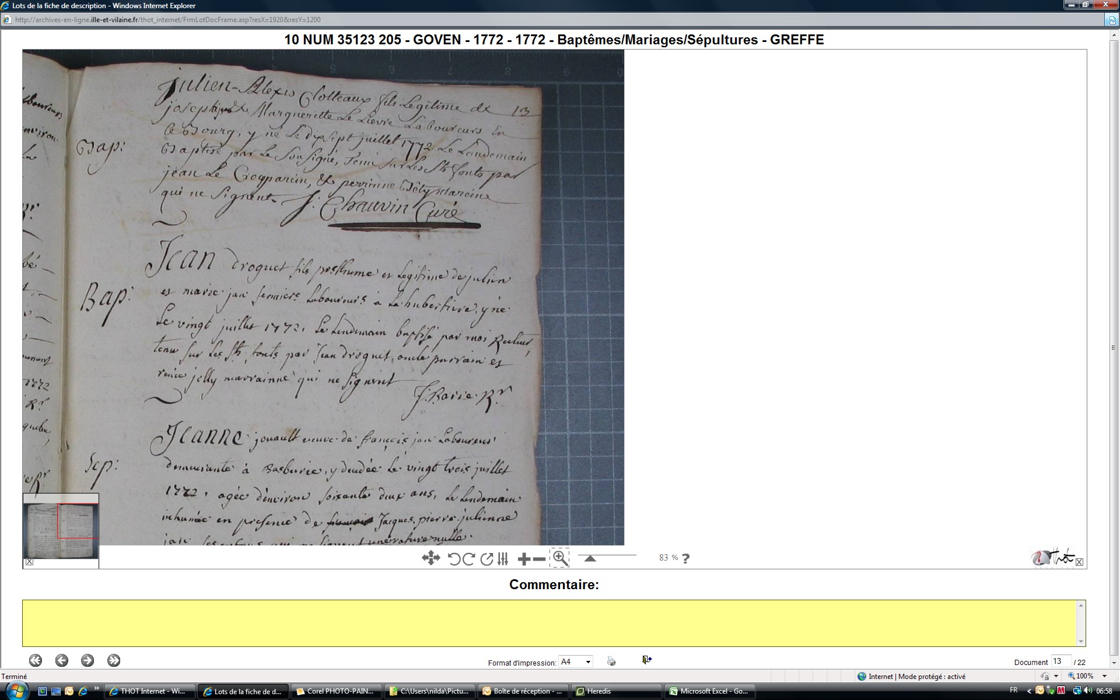Go to last document page
1120x700 pixels.
point(114,660)
